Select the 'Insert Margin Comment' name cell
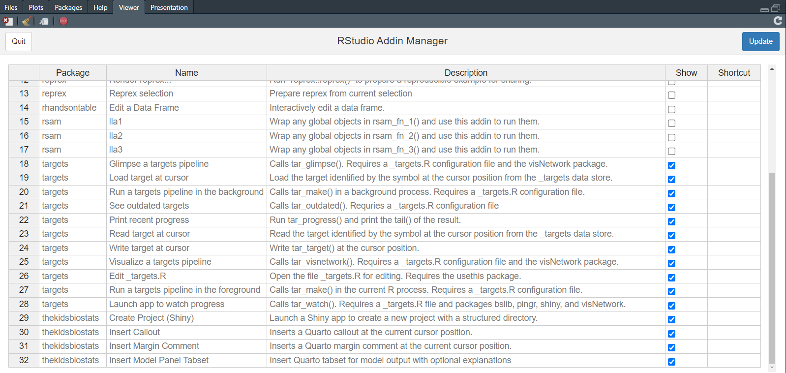Image resolution: width=786 pixels, height=373 pixels. click(186, 346)
